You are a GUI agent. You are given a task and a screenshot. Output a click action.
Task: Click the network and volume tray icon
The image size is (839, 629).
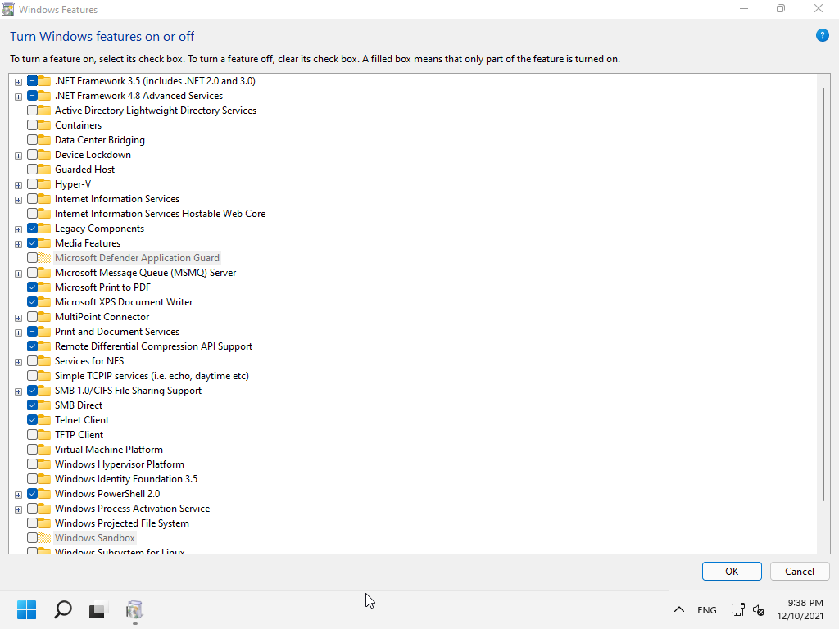[747, 610]
